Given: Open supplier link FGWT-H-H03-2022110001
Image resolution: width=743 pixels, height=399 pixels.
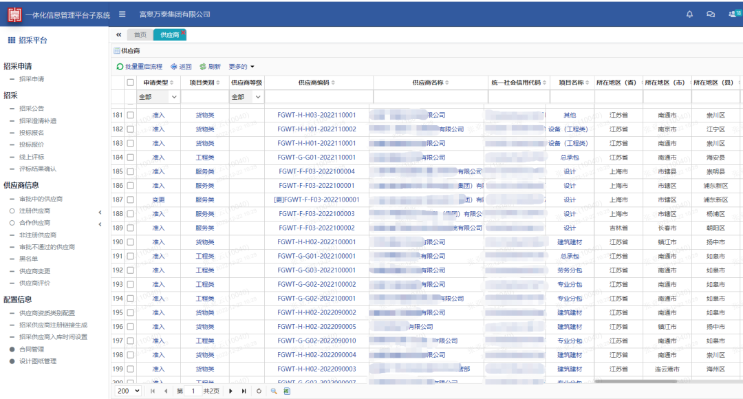Looking at the screenshot, I should 316,115.
